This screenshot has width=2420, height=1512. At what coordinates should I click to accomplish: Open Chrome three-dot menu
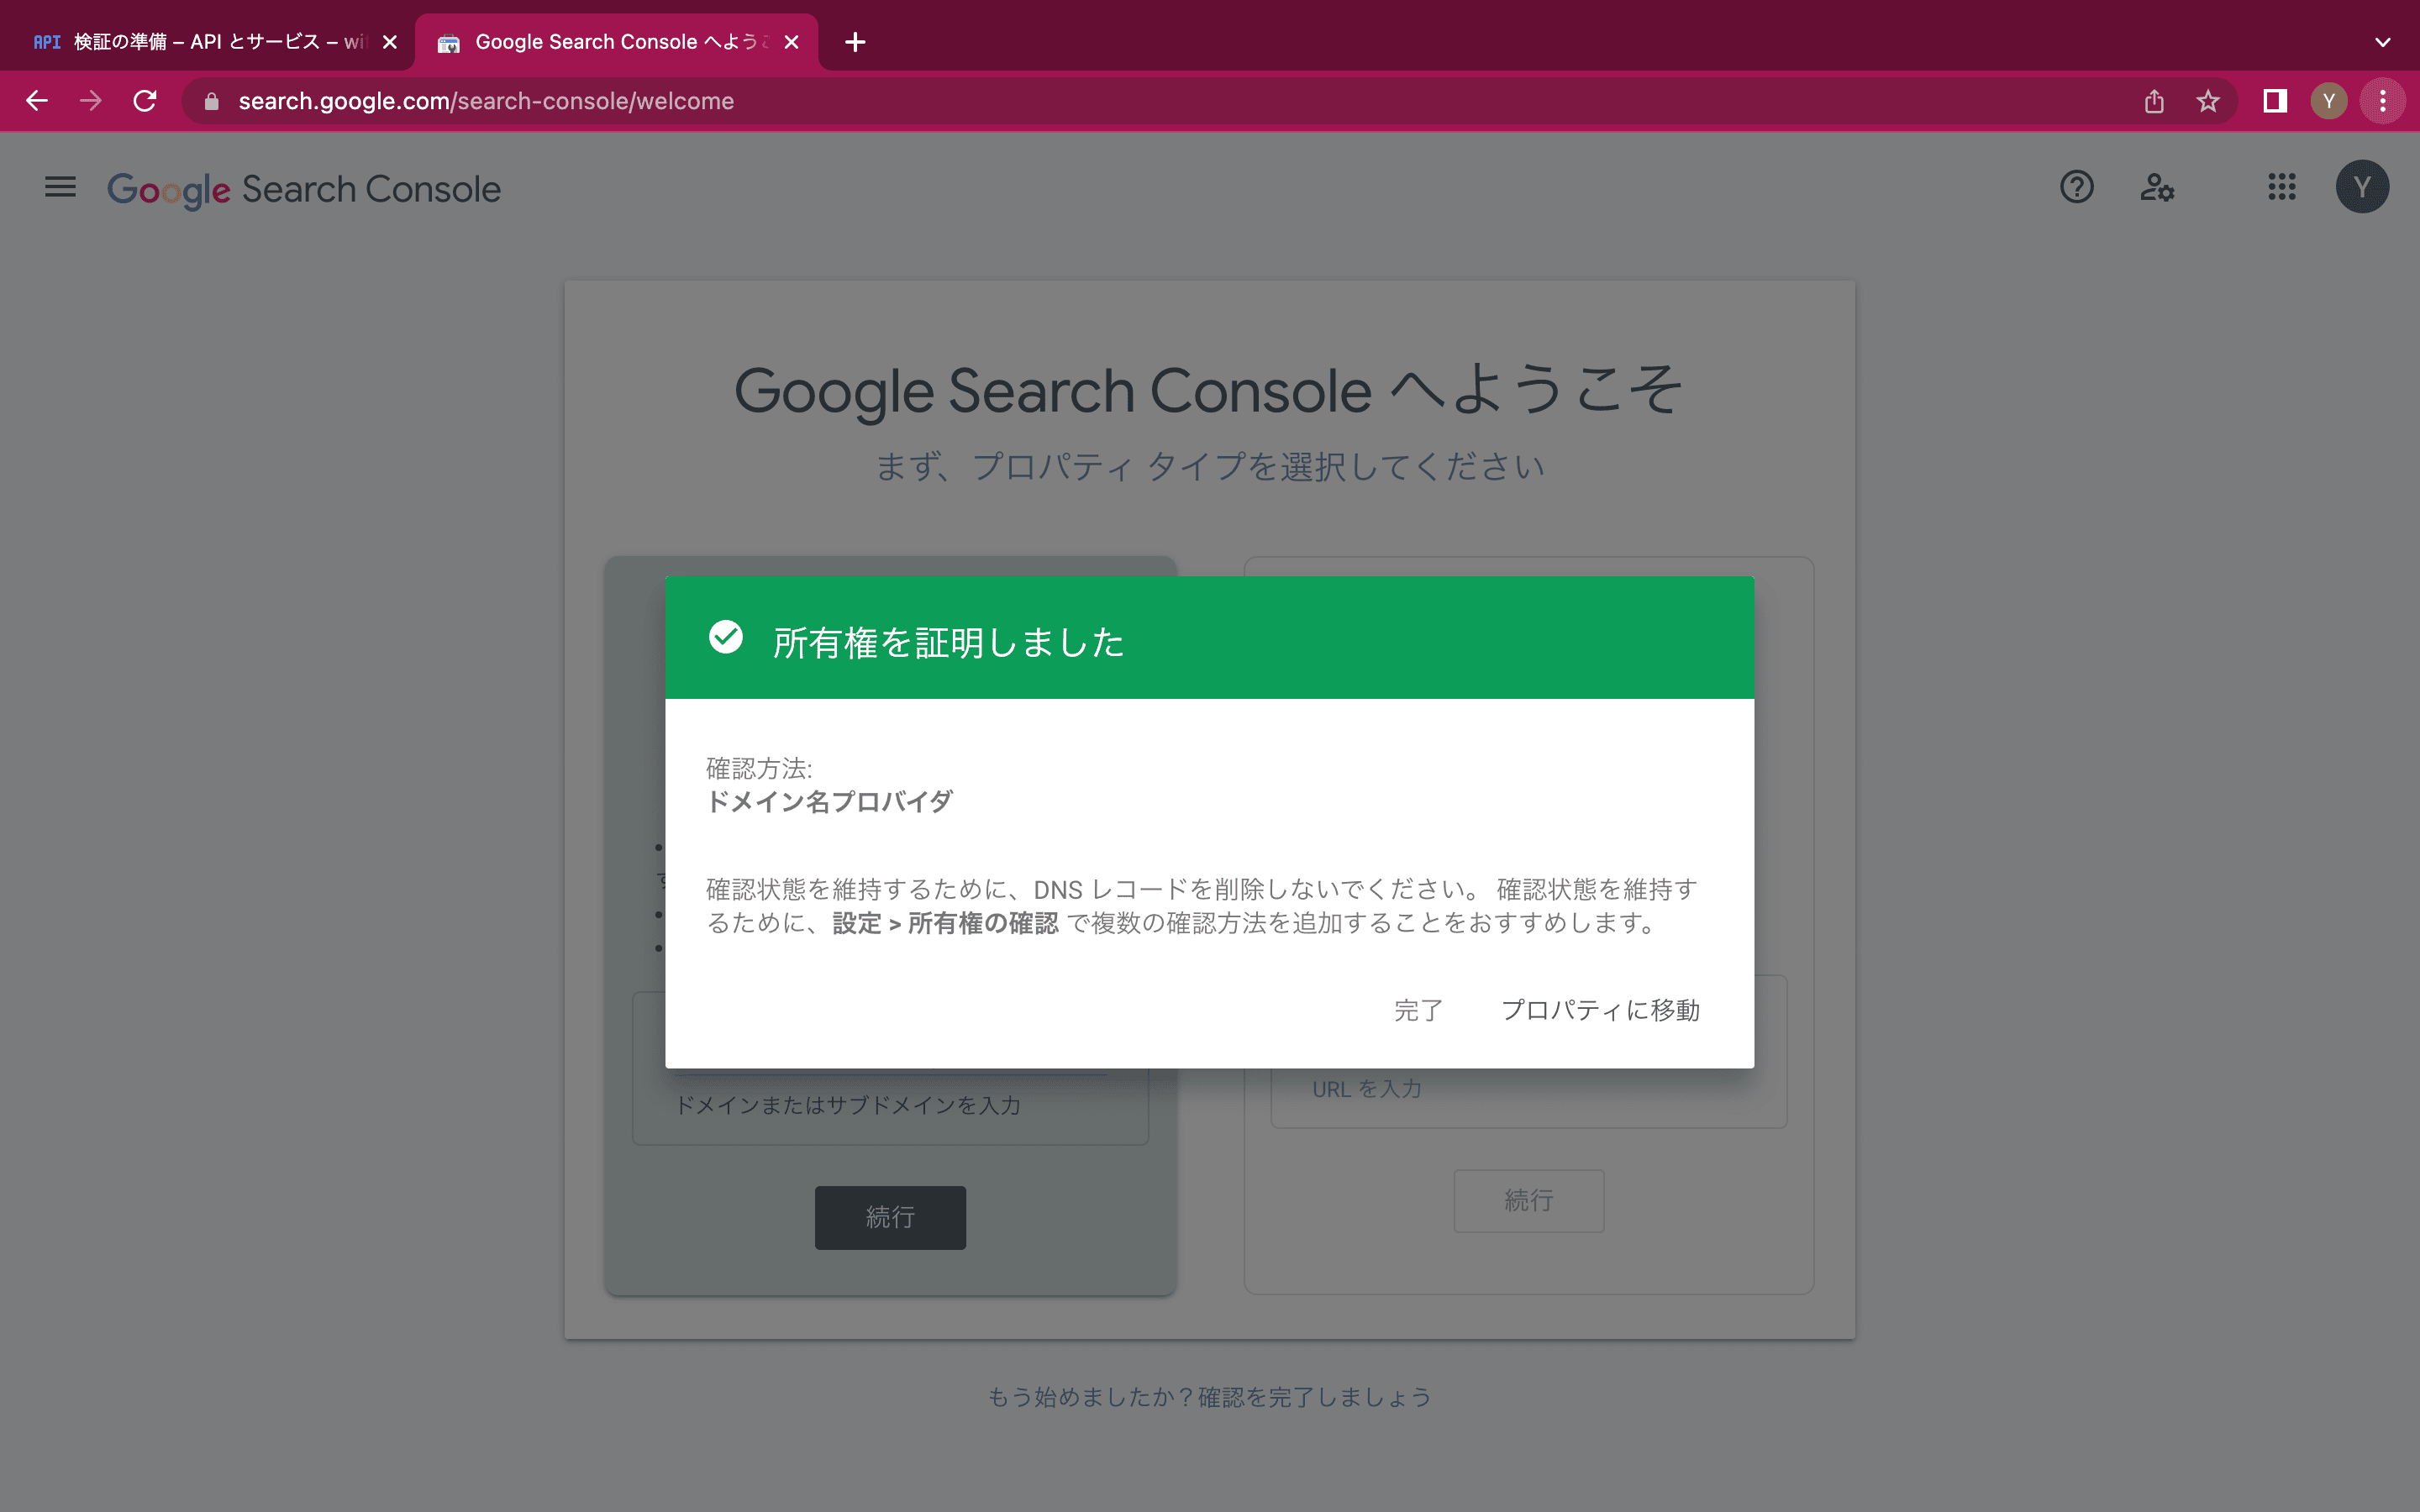[2383, 101]
